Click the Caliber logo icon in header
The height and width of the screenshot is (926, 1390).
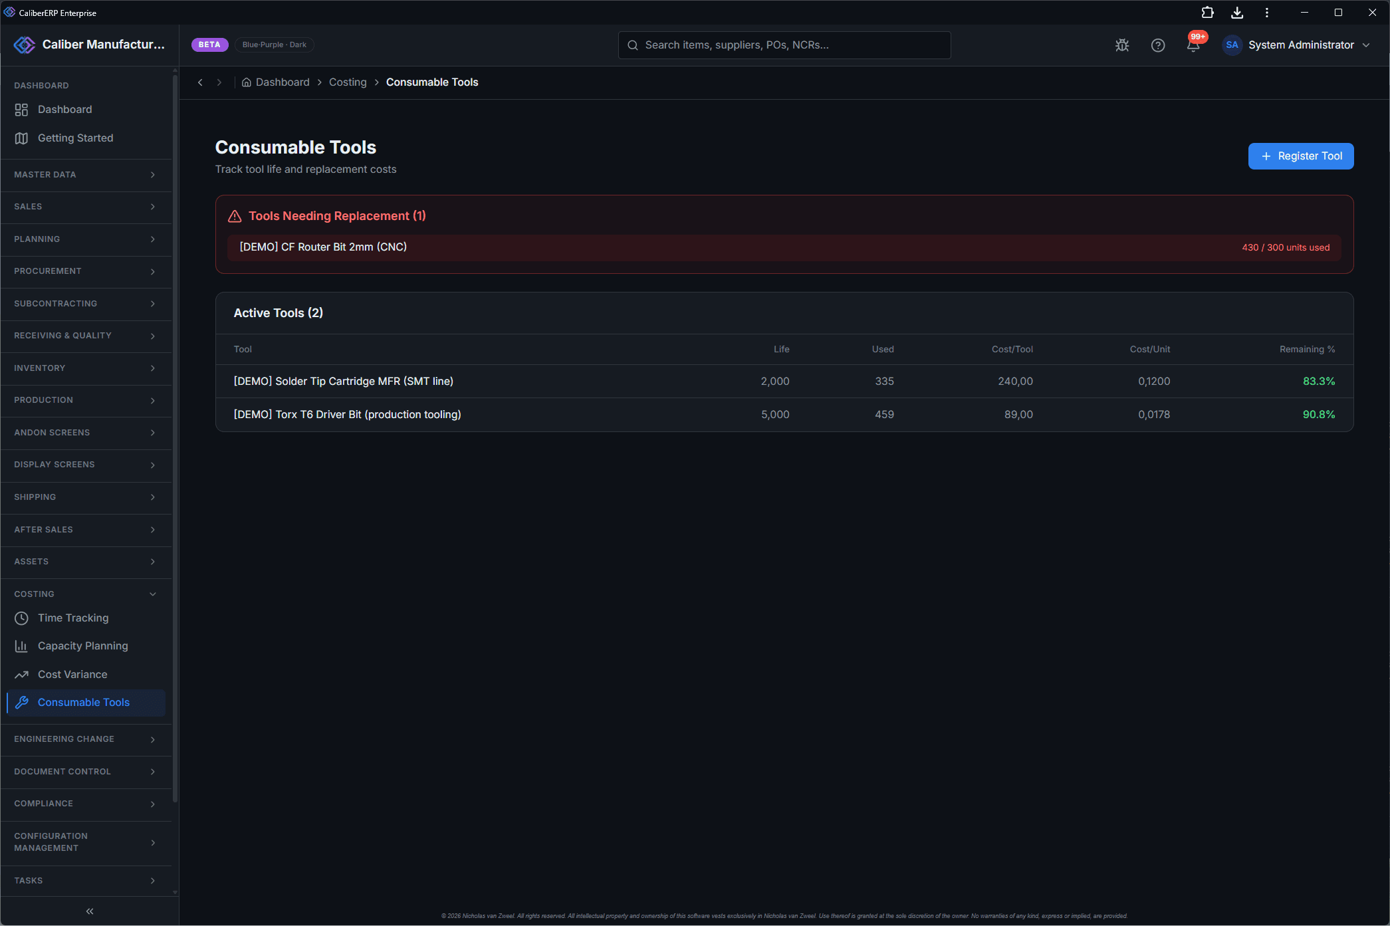tap(25, 45)
